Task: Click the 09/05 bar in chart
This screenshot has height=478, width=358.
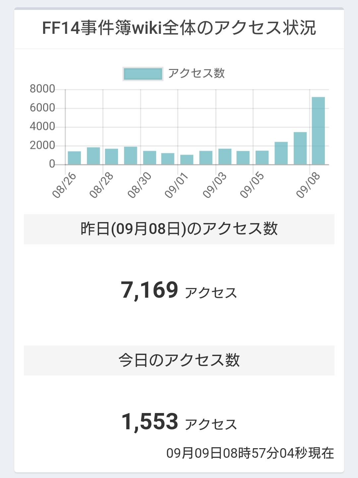Action: tap(262, 157)
